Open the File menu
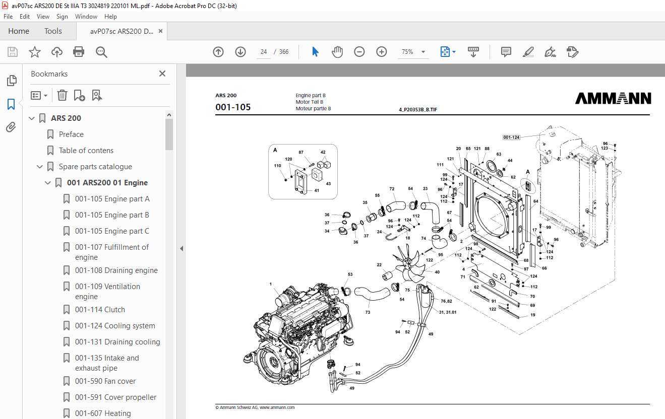The height and width of the screenshot is (419, 665). click(x=9, y=17)
